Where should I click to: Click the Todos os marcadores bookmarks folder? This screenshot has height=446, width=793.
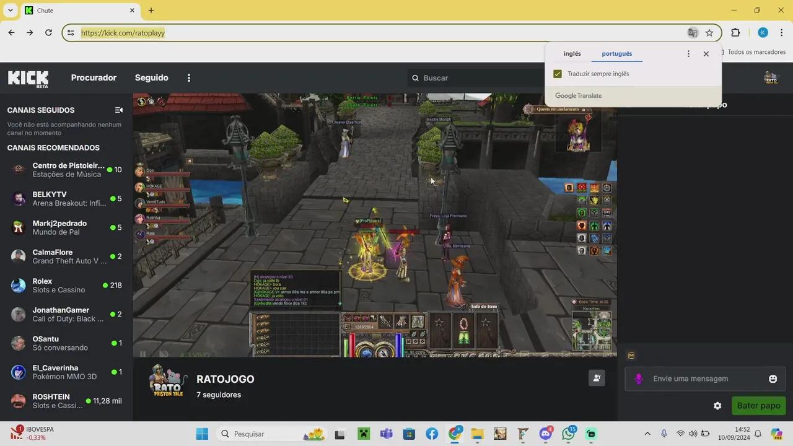(753, 52)
